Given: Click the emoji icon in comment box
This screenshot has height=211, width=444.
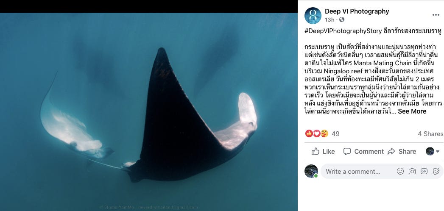Looking at the screenshot, I should tap(400, 171).
